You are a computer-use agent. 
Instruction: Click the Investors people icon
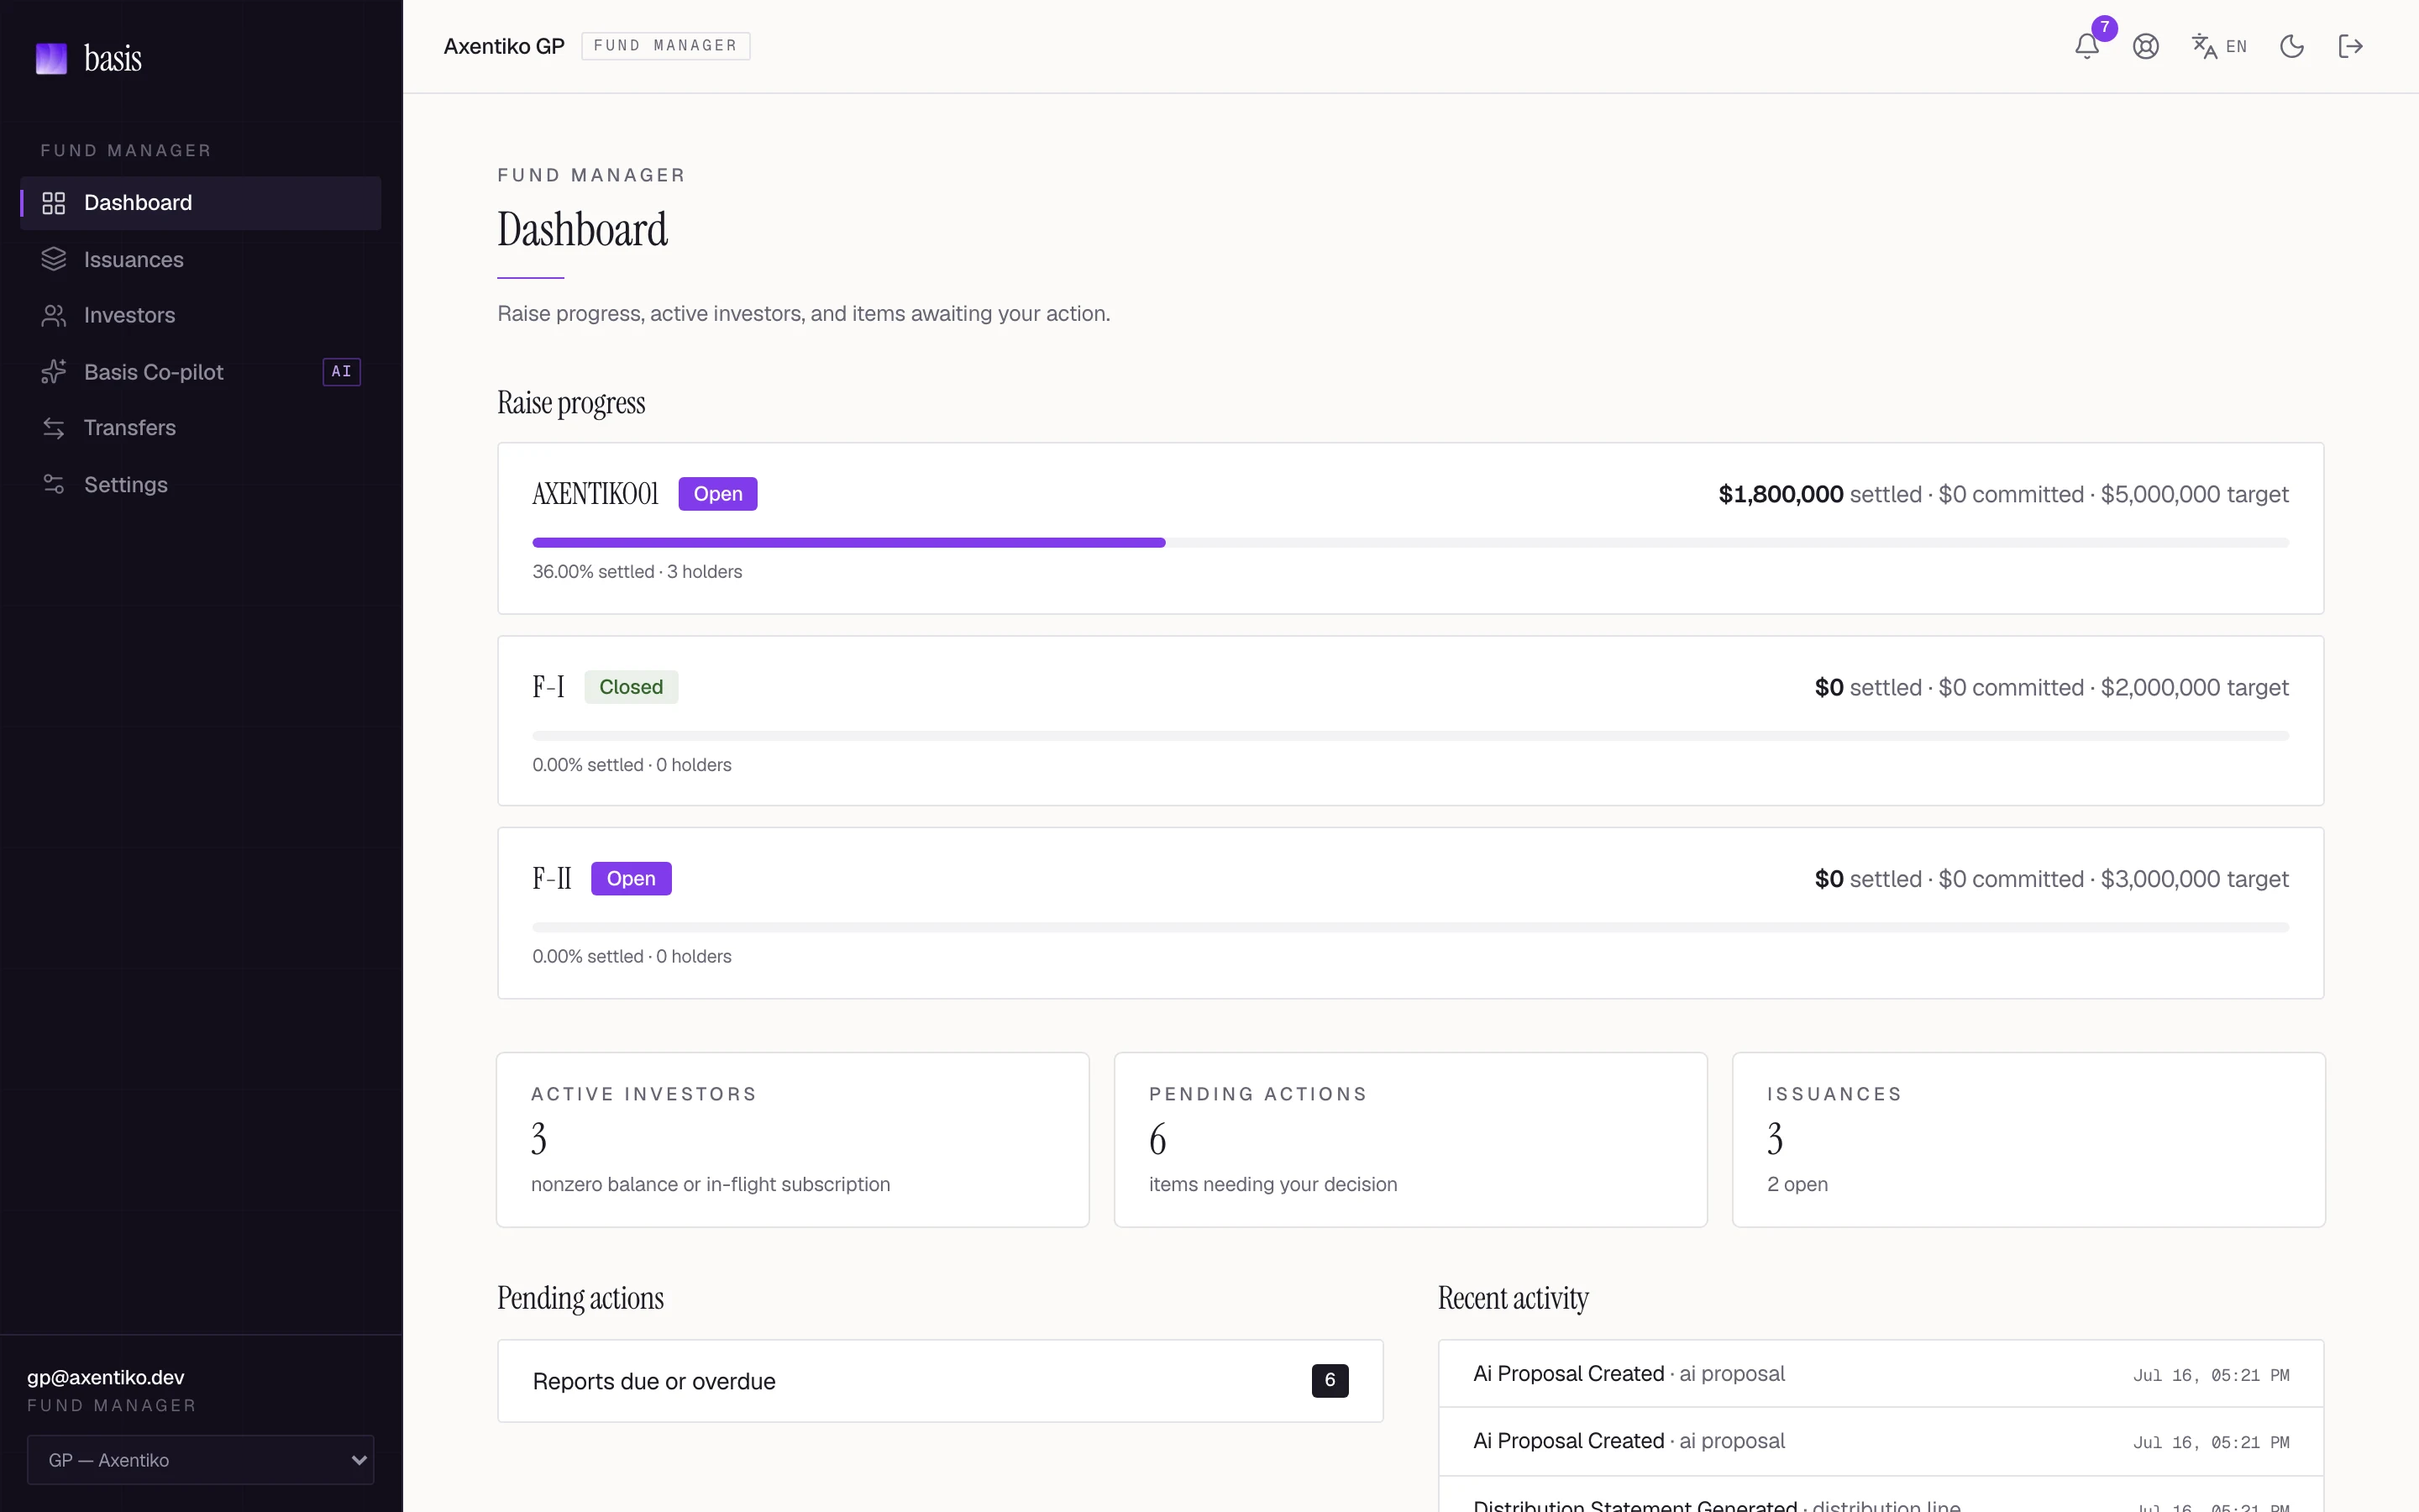54,315
